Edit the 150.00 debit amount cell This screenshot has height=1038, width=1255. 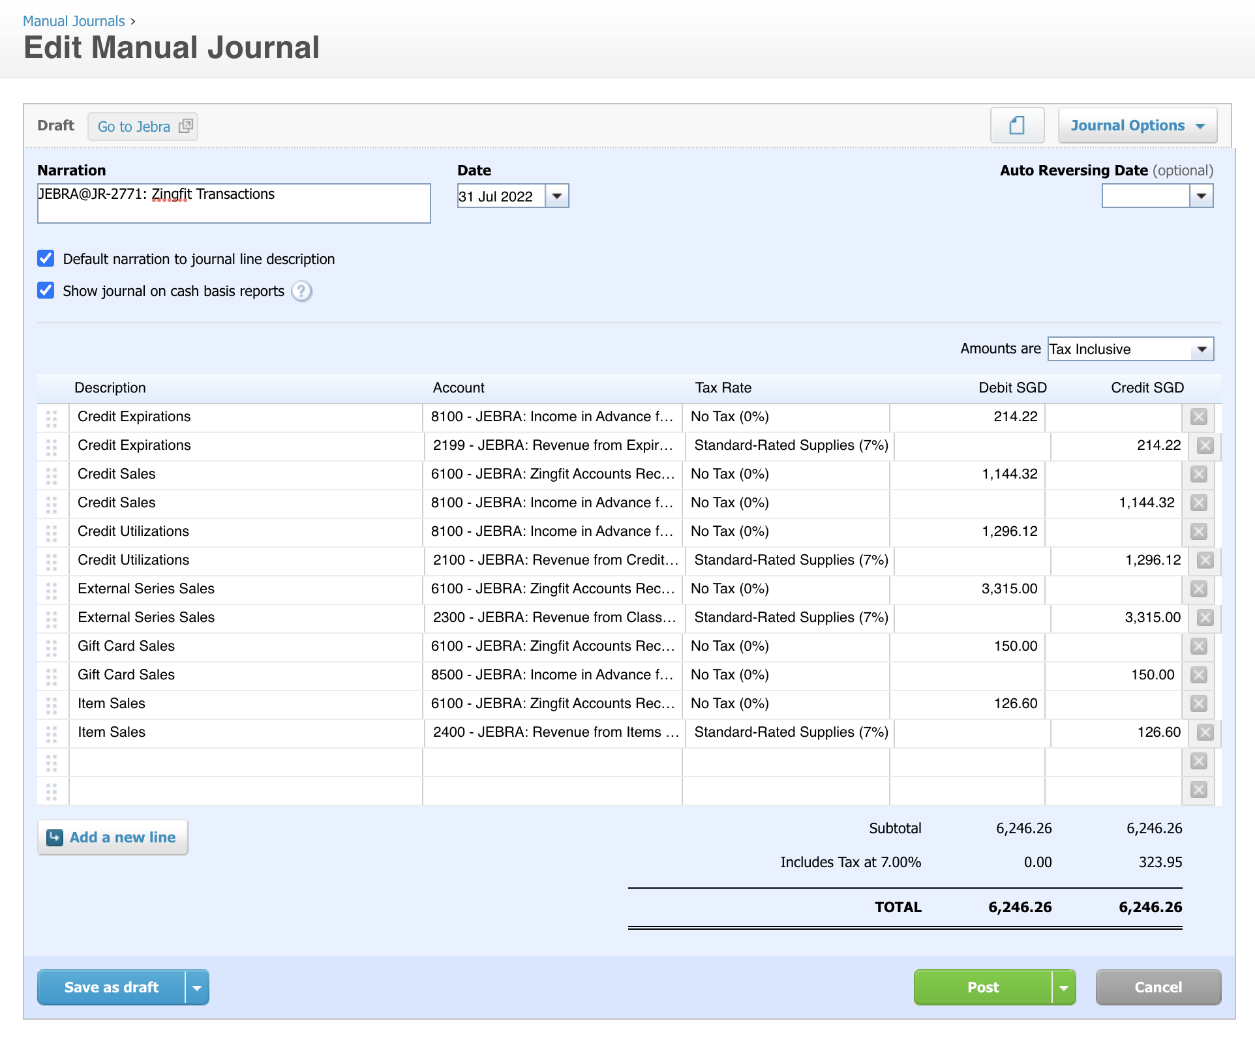point(967,646)
